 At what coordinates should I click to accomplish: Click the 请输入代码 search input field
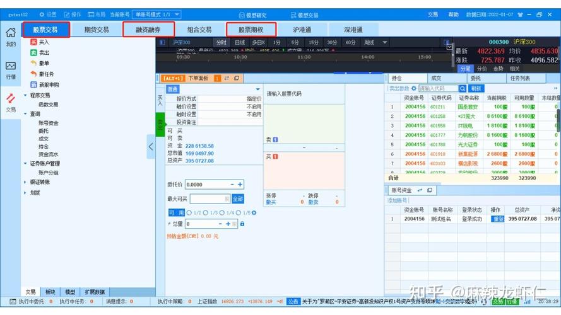coord(439,88)
